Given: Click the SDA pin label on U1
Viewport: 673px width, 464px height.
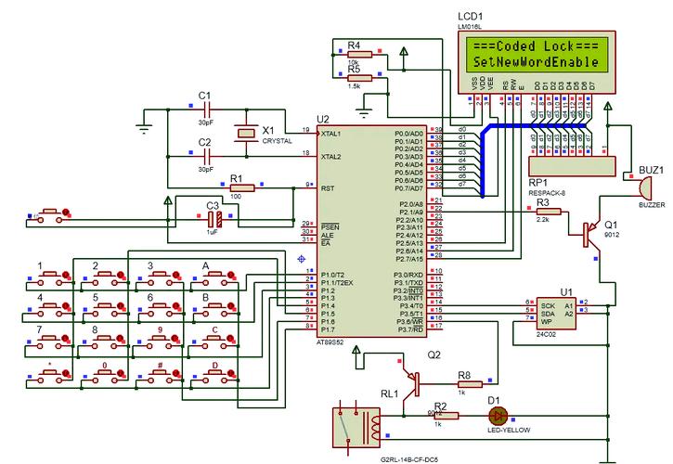Looking at the screenshot, I should pyautogui.click(x=548, y=314).
